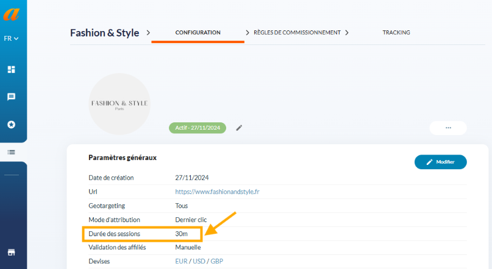Viewport: 492px width, 269px height.
Task: Click the Modifier button
Action: [441, 162]
